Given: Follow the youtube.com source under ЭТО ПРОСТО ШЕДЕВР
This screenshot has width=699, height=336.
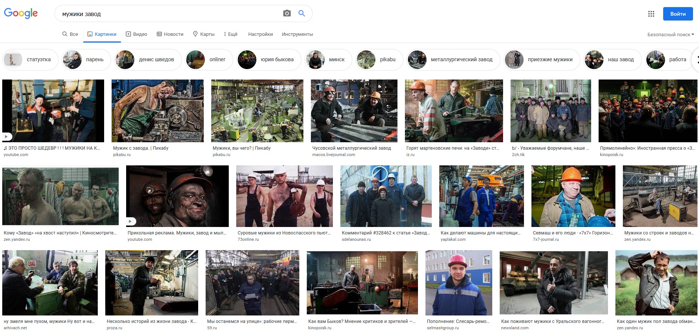Looking at the screenshot, I should coord(16,155).
